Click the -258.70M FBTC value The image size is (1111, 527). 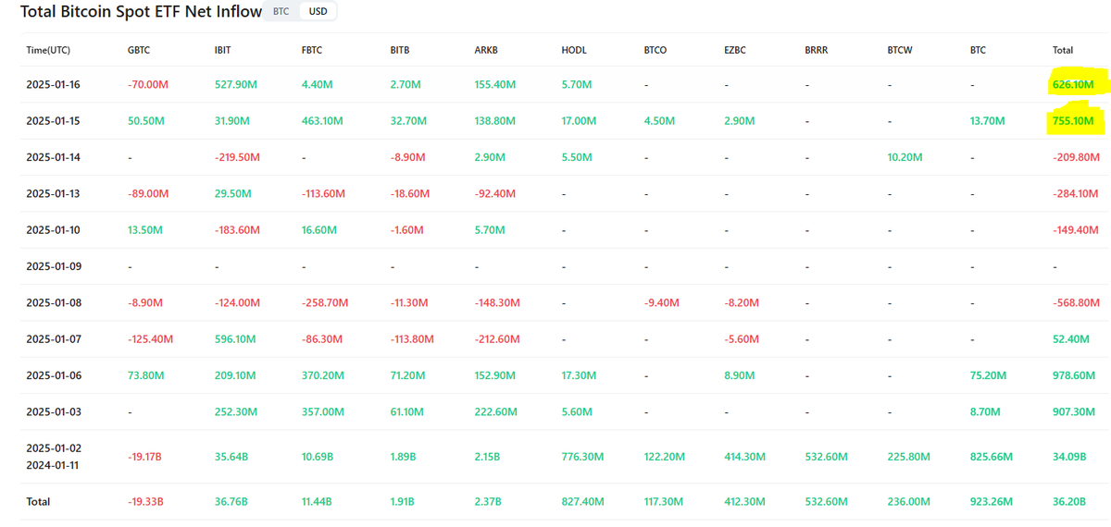click(324, 302)
